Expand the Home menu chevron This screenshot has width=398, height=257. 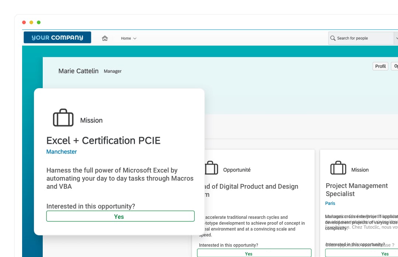pos(135,39)
